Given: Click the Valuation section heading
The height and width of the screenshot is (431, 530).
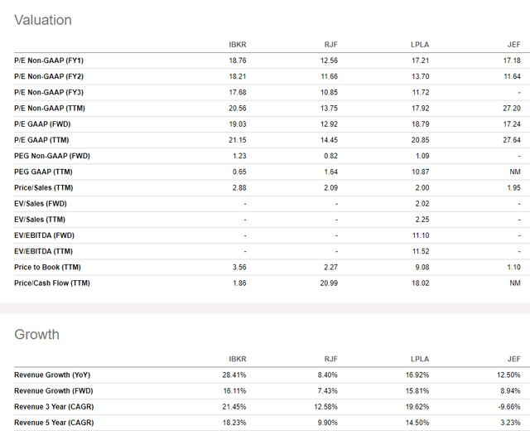Looking at the screenshot, I should pos(43,20).
